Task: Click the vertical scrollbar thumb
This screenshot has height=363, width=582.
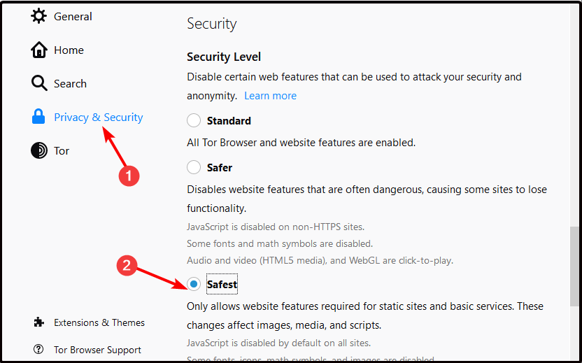Action: (574, 267)
